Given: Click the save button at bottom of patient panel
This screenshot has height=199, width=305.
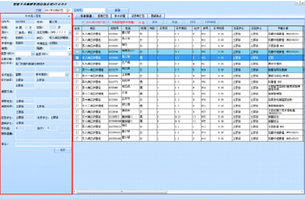Looking at the screenshot, I should (62, 150).
